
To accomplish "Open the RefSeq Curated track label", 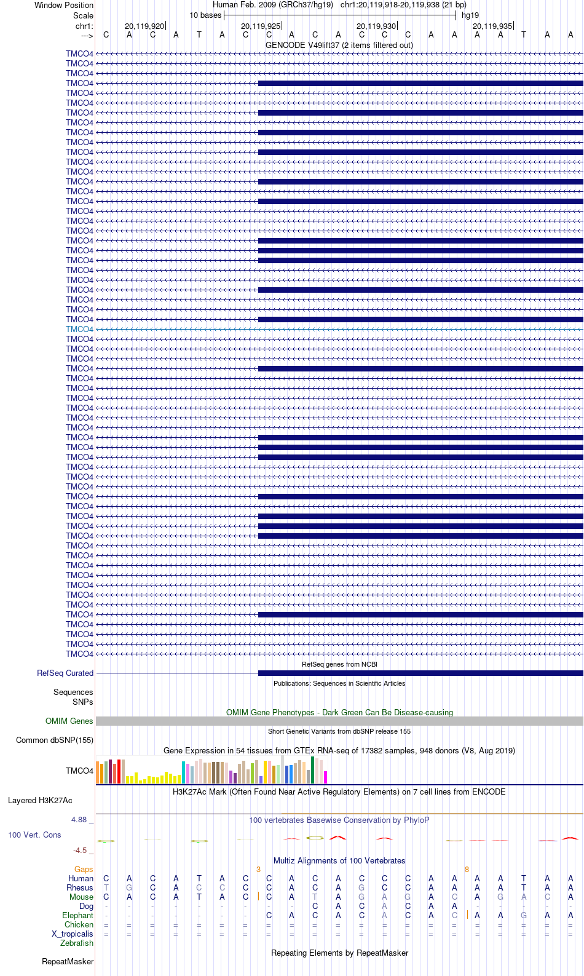I will point(65,673).
